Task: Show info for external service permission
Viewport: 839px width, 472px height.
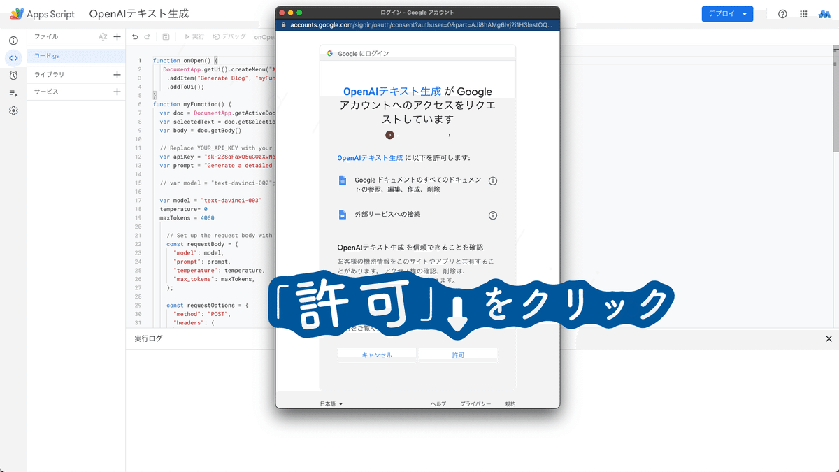Action: 492,215
